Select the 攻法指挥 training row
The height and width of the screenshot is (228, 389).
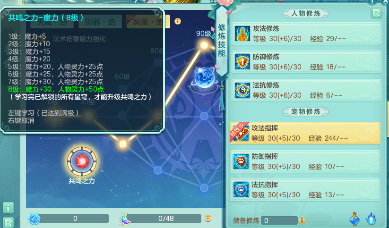pyautogui.click(x=305, y=133)
